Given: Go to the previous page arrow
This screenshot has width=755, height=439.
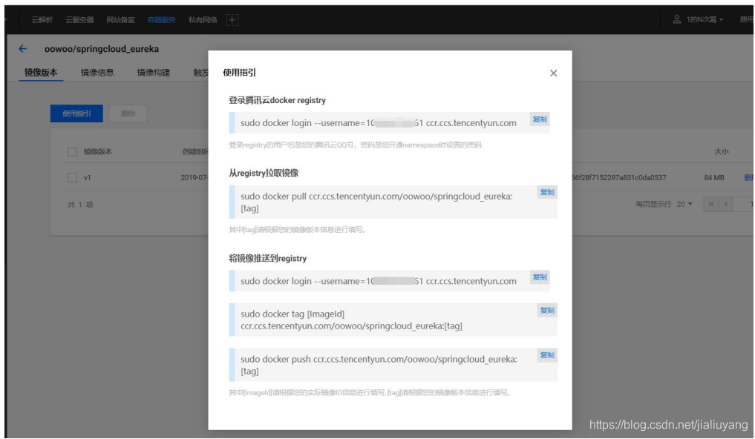Looking at the screenshot, I should click(725, 205).
